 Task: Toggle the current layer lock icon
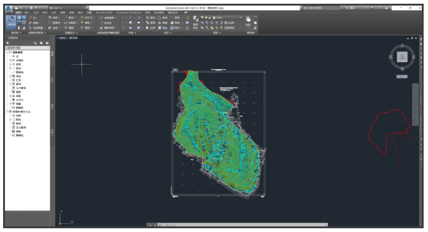209,17
